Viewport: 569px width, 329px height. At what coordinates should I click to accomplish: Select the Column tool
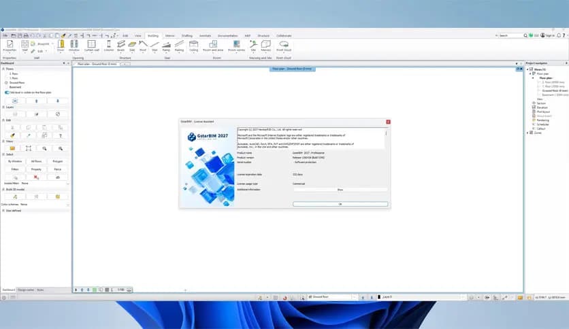coord(108,46)
